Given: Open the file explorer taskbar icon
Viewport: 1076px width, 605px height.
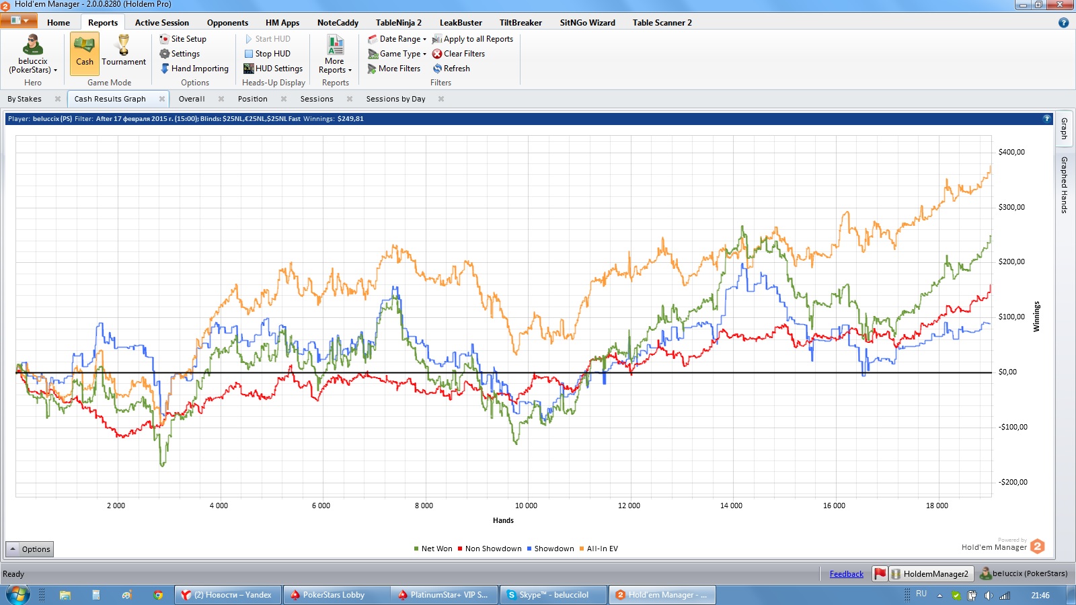Looking at the screenshot, I should [x=65, y=595].
